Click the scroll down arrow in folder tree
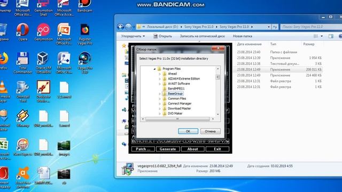This screenshot has height=192, width=342. pyautogui.click(x=217, y=114)
